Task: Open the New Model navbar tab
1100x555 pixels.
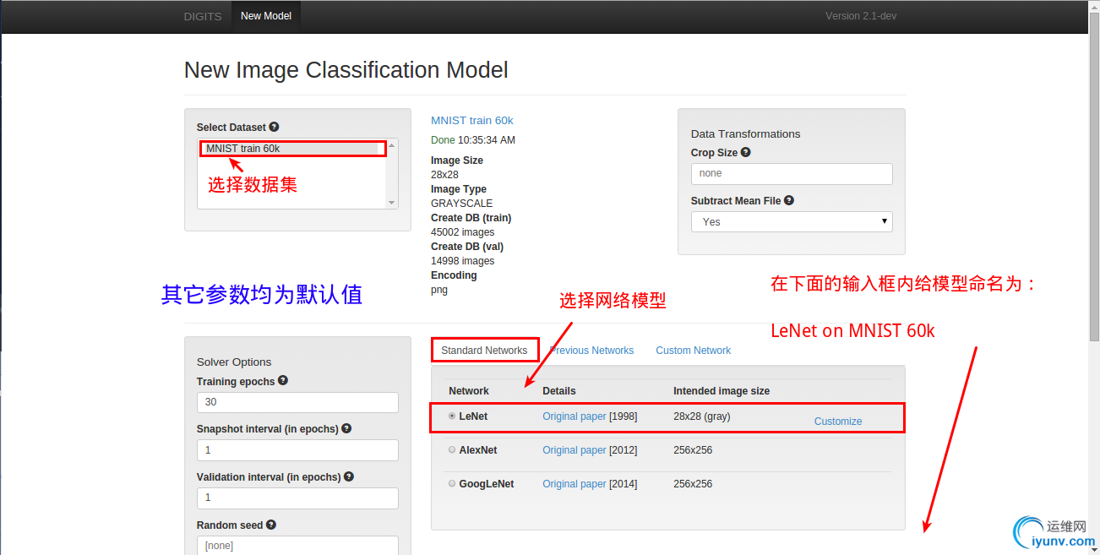Action: [x=266, y=16]
